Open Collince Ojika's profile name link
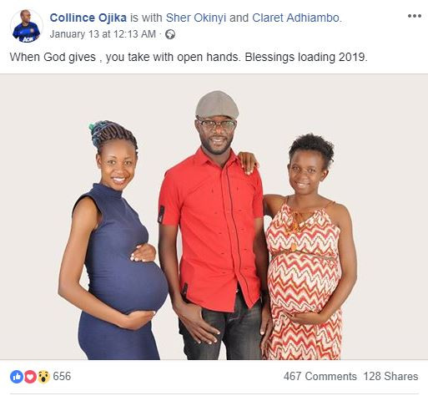The height and width of the screenshot is (396, 428). pos(88,18)
